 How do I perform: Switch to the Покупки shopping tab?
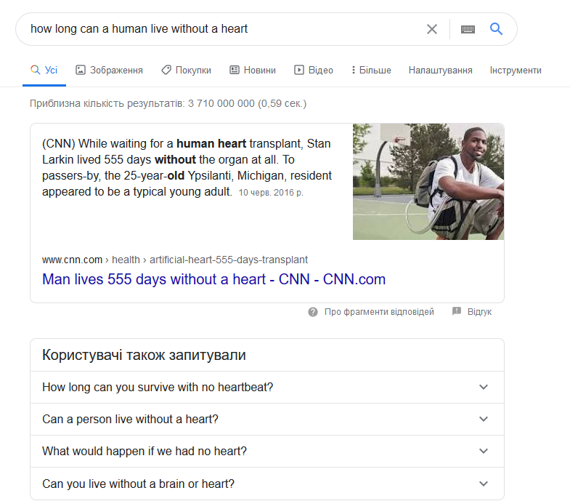(186, 71)
